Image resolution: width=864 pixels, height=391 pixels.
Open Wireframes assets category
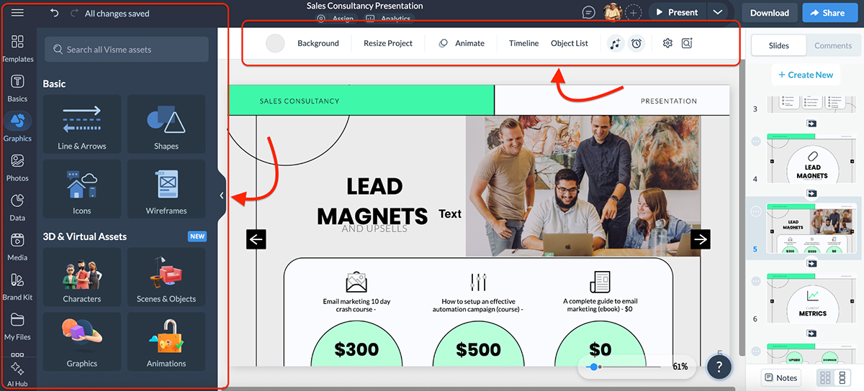[x=166, y=189]
